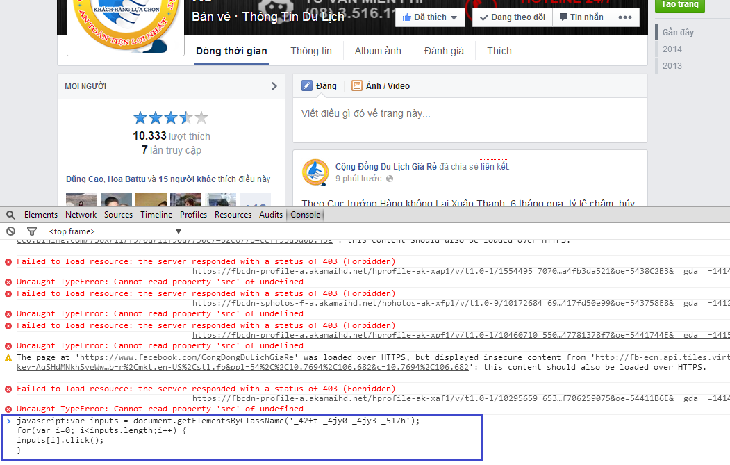This screenshot has height=465, width=730.
Task: Open the Đánh giá tab
Action: pyautogui.click(x=444, y=51)
